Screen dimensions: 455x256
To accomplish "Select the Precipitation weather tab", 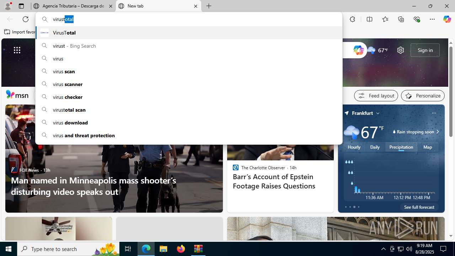I will (401, 147).
